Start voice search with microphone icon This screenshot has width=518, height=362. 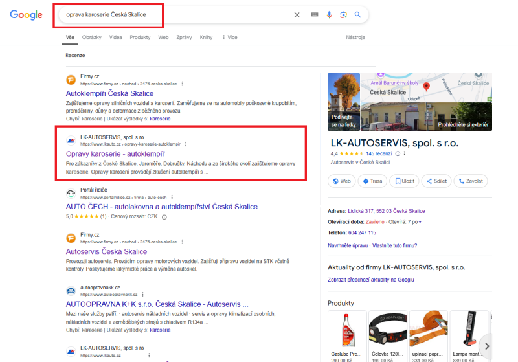point(329,14)
